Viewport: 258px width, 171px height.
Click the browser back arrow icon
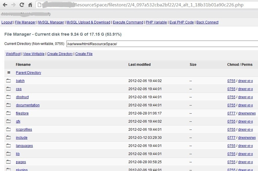(5, 5)
